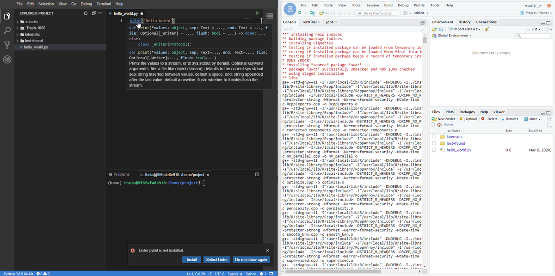Open the Search view in Theia sidebar
This screenshot has width=555, height=276.
coord(7,31)
